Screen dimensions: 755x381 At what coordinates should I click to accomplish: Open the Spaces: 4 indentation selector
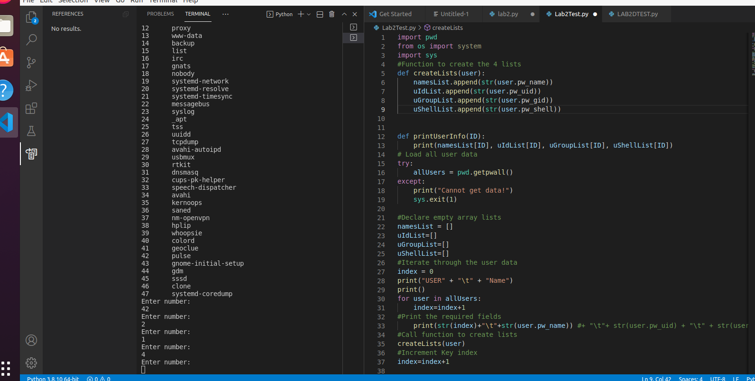coord(690,378)
